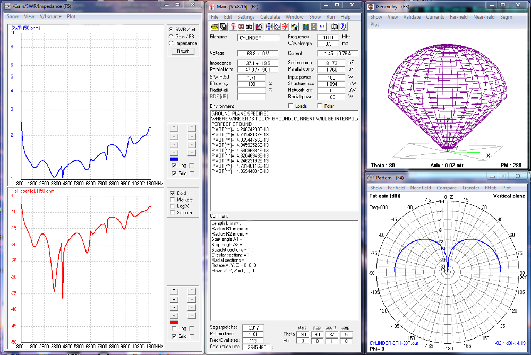Open the FFtab menu in Pattern window
The width and height of the screenshot is (531, 355).
coord(490,188)
